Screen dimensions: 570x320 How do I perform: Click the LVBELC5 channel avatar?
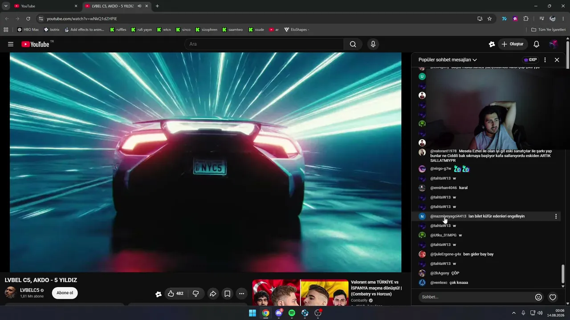tap(10, 292)
